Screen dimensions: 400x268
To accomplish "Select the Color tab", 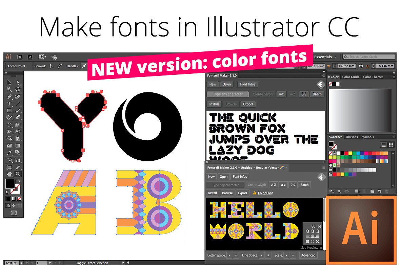I will pos(334,77).
